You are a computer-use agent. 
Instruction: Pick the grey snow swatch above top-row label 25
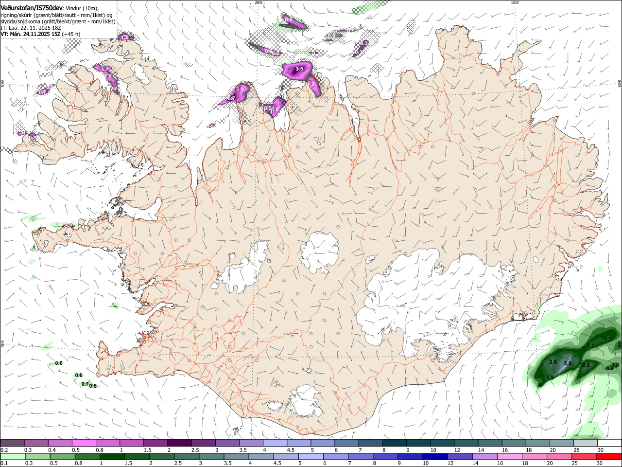(x=585, y=443)
